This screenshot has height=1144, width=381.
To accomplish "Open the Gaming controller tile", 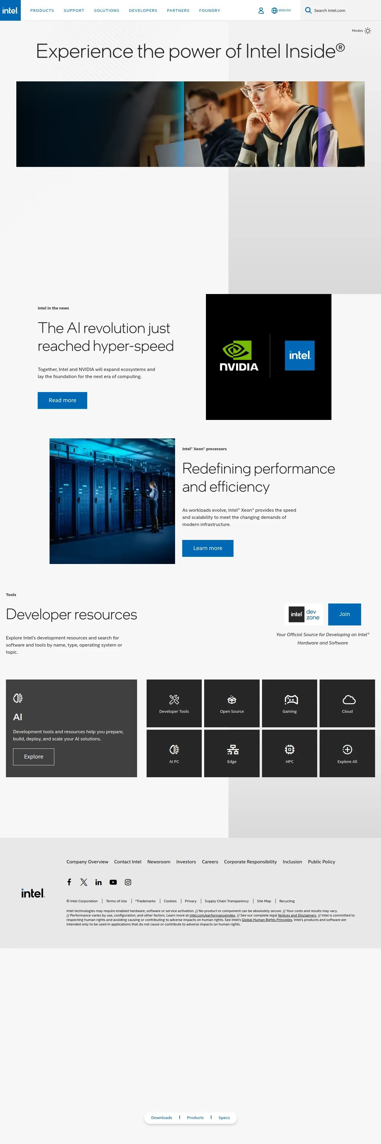I will coord(289,703).
